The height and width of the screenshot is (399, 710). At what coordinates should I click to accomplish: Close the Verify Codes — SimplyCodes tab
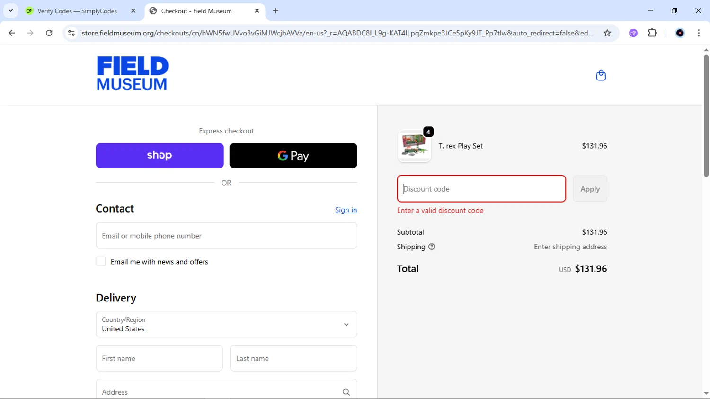click(x=133, y=11)
